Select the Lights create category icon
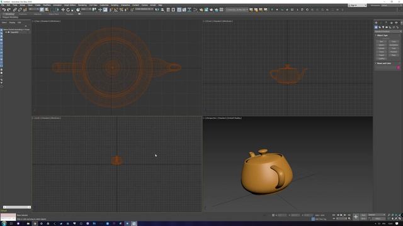This screenshot has height=226, width=403. click(383, 27)
